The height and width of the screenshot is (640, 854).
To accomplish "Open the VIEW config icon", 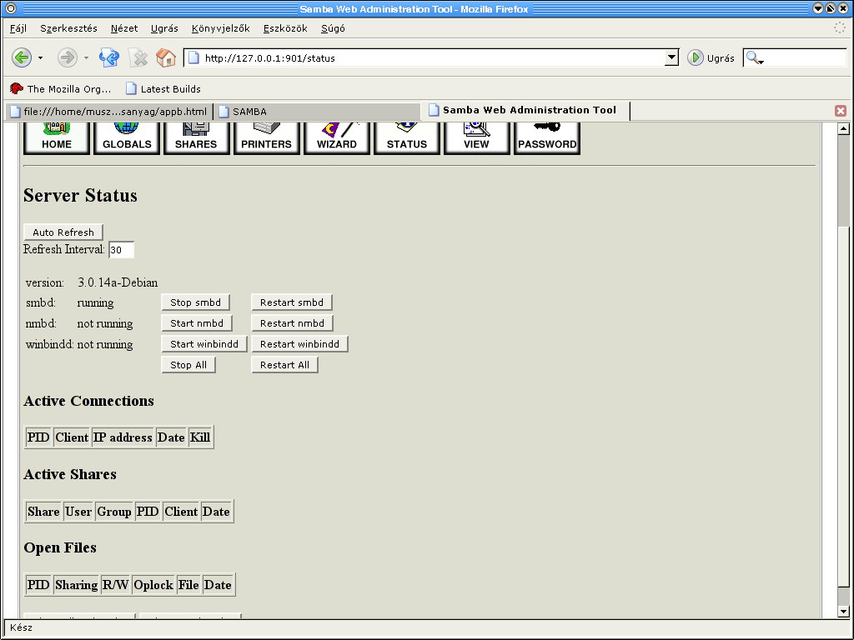I will [x=476, y=138].
